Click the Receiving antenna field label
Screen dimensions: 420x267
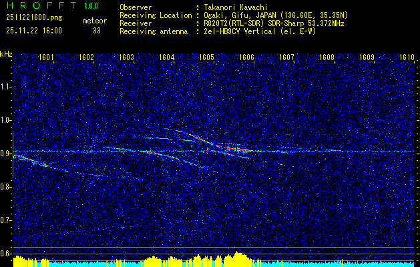point(154,31)
